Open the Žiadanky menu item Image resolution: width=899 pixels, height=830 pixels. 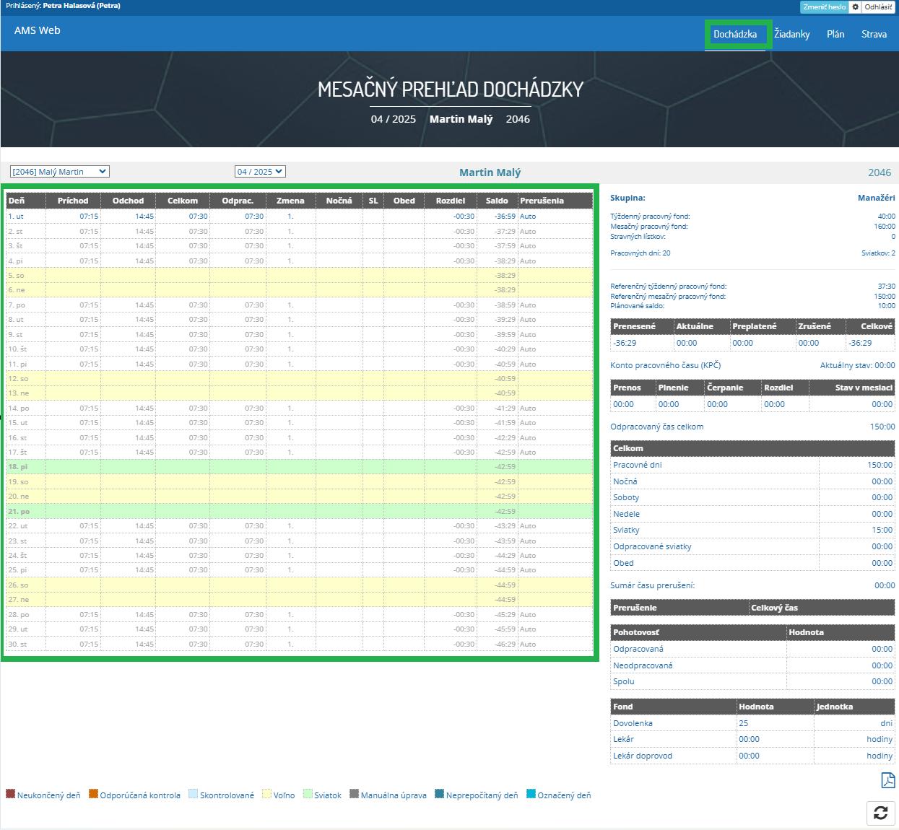(x=791, y=34)
